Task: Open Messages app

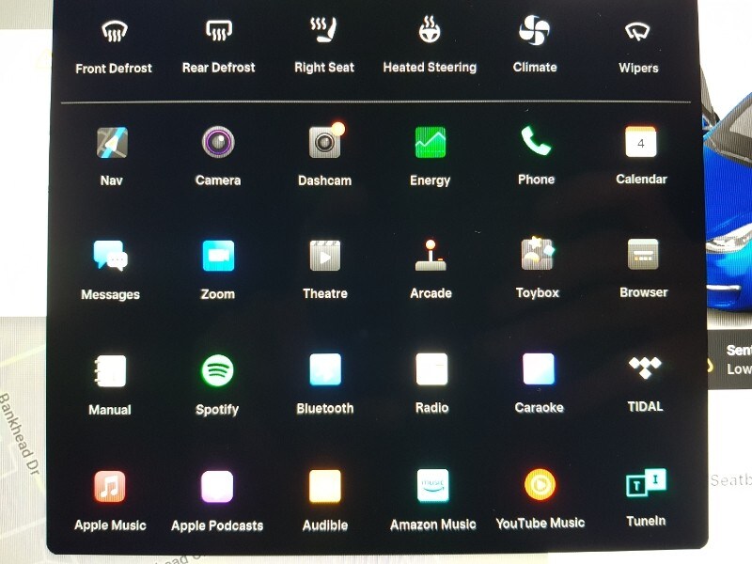Action: coord(110,257)
